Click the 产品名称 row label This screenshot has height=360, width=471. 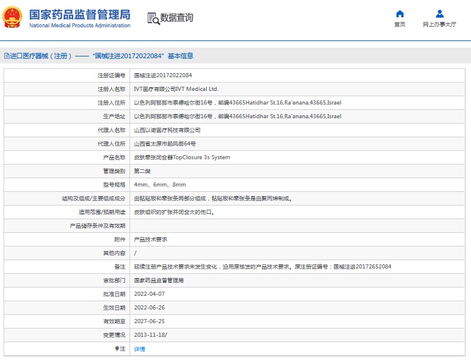pos(114,157)
